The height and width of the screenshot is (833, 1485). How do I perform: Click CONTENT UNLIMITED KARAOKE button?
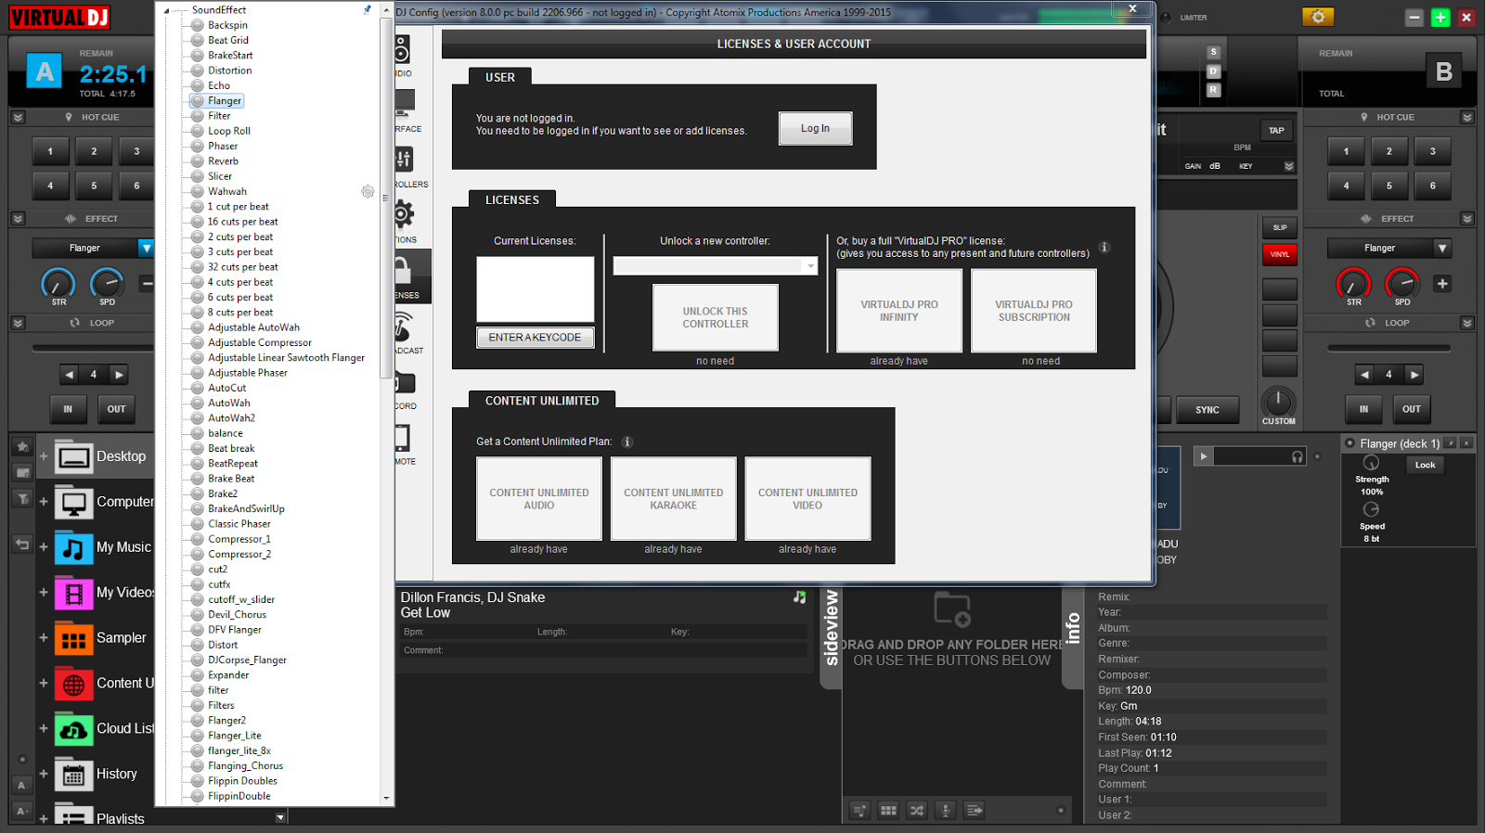(674, 499)
